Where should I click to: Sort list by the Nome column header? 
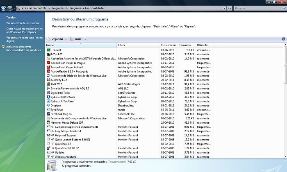[x=50, y=45]
